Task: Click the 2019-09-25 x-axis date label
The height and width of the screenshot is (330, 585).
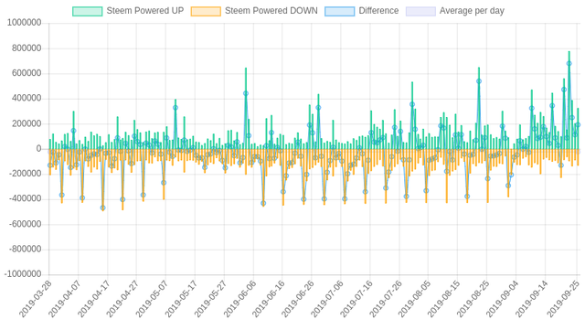Action: (563, 299)
